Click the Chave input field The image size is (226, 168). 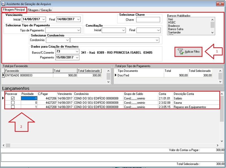tap(148, 20)
